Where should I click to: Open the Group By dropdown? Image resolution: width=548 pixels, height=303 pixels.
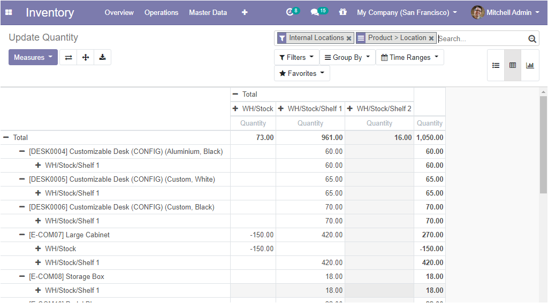coord(347,57)
